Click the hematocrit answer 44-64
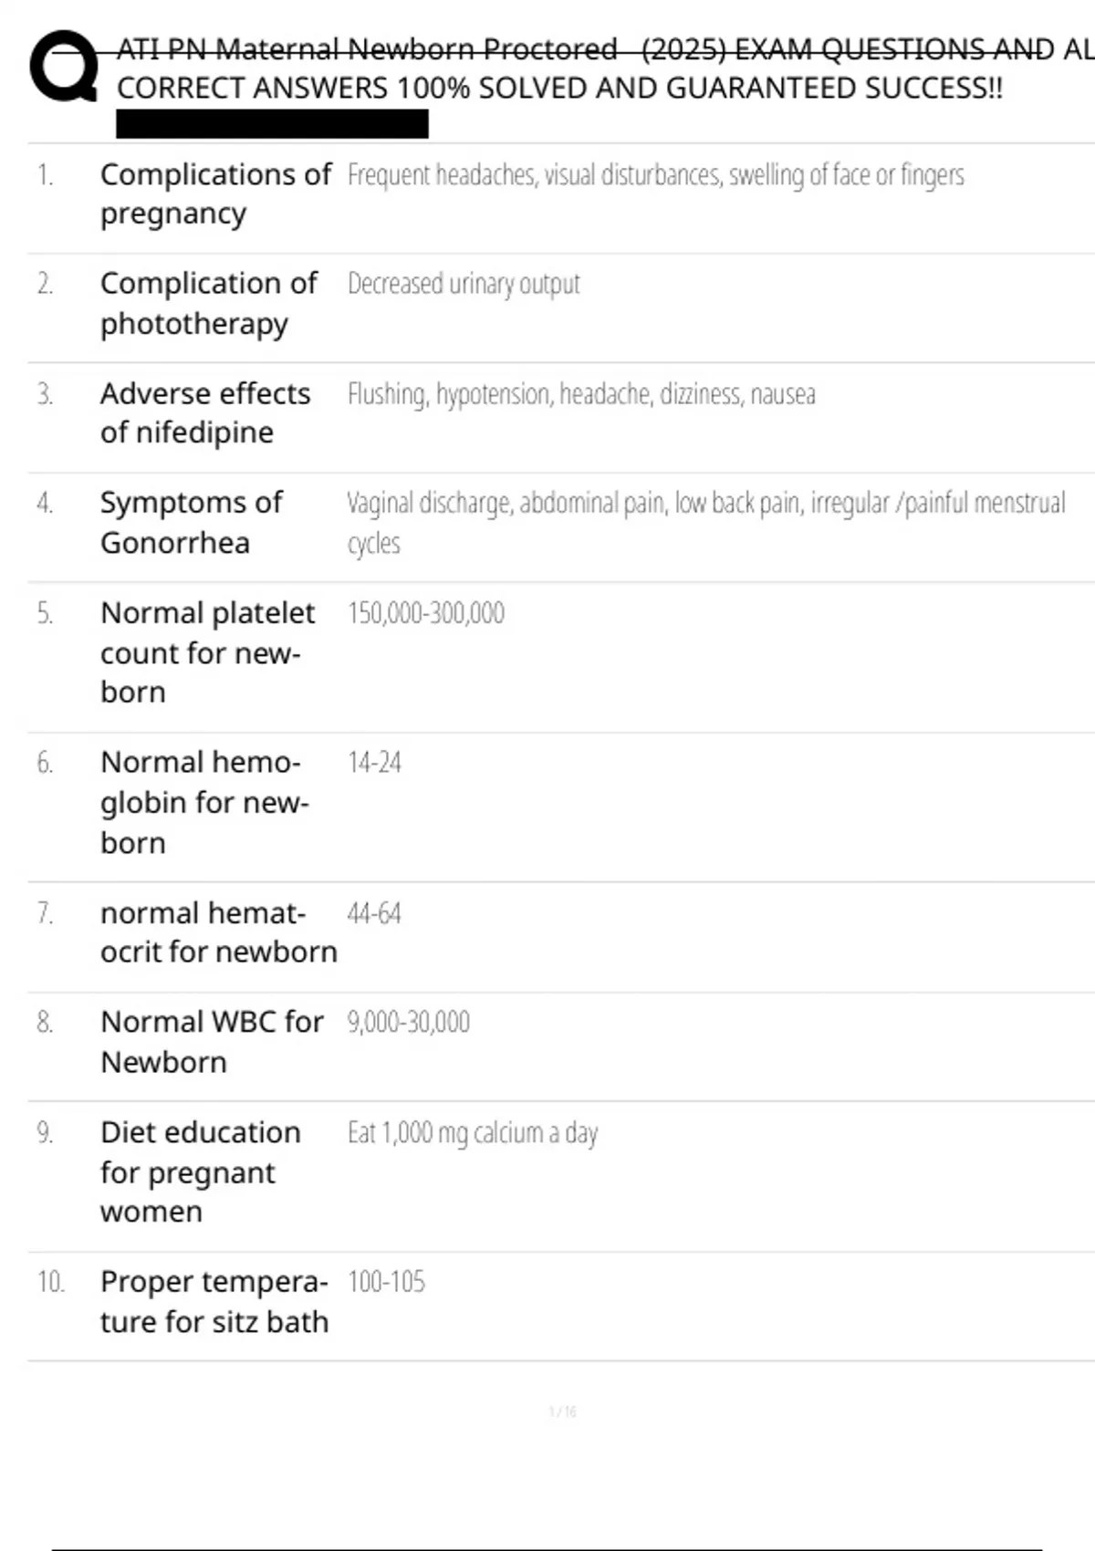The width and height of the screenshot is (1095, 1551). pos(374,913)
